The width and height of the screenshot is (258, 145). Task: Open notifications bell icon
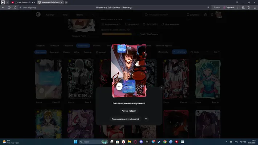pos(212,15)
